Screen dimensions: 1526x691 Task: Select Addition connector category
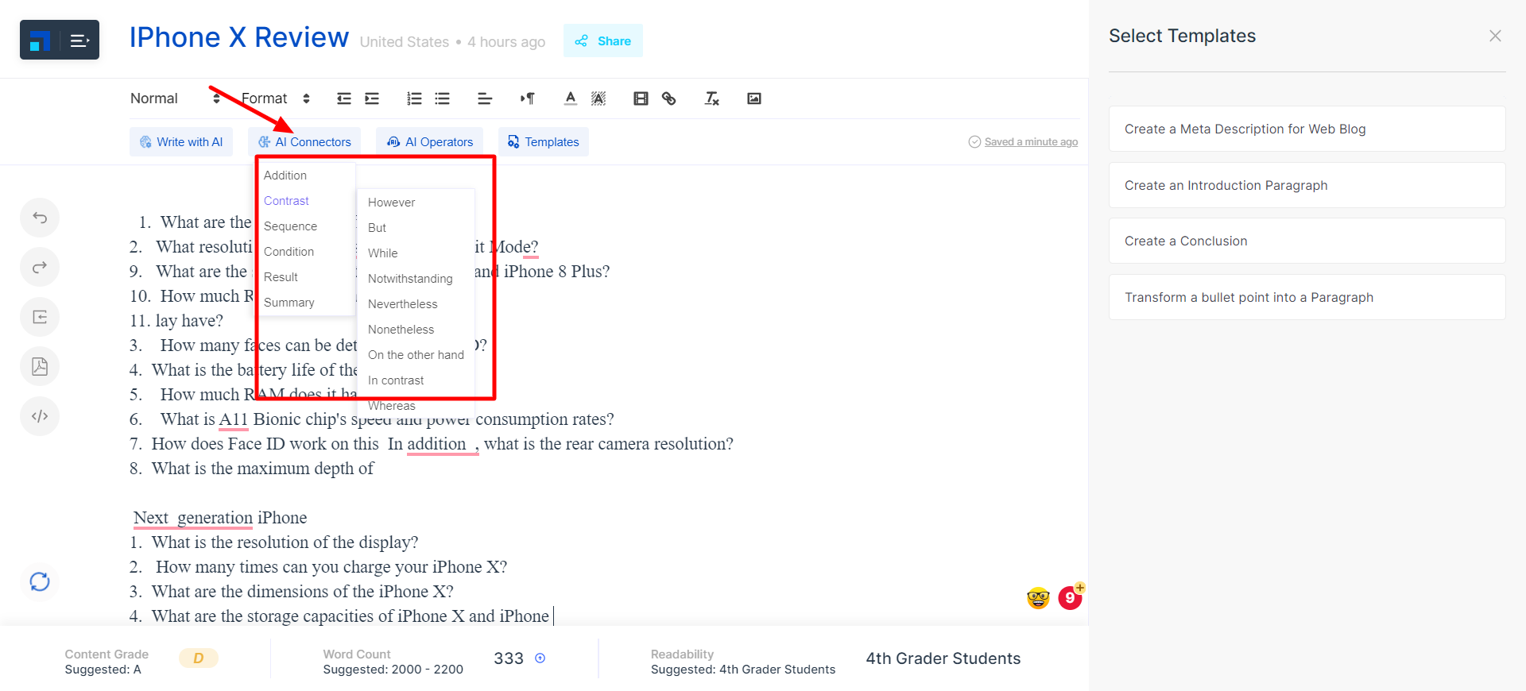[x=285, y=176]
